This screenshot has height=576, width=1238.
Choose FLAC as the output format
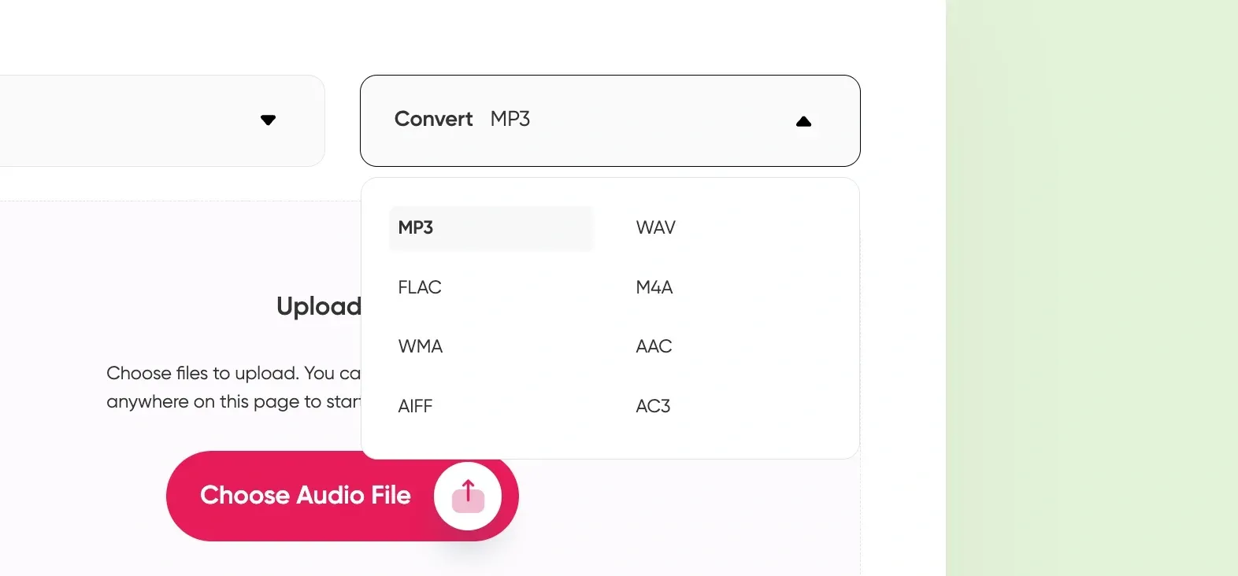coord(420,287)
